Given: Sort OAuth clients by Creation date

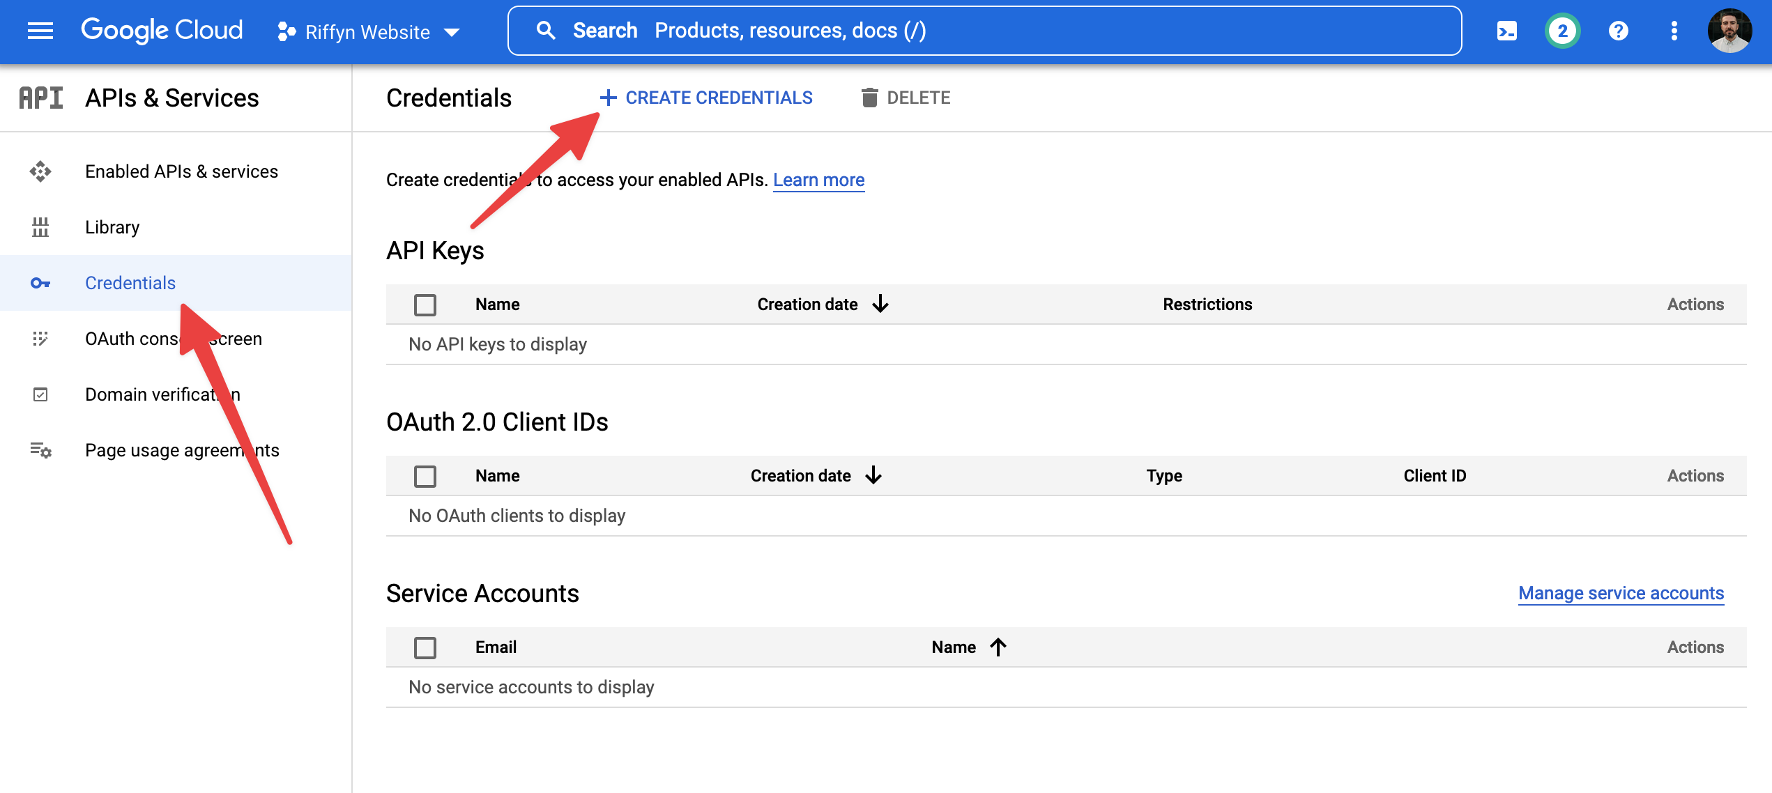Looking at the screenshot, I should point(800,476).
